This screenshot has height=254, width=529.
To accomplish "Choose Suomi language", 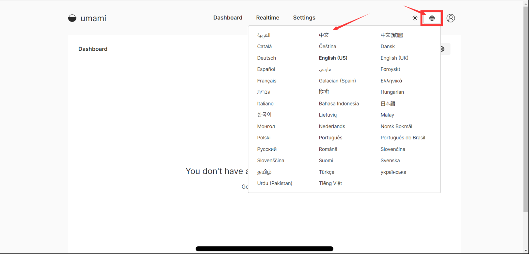I will coord(326,161).
